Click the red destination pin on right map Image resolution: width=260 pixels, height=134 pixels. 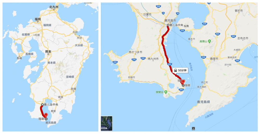coord(183,82)
